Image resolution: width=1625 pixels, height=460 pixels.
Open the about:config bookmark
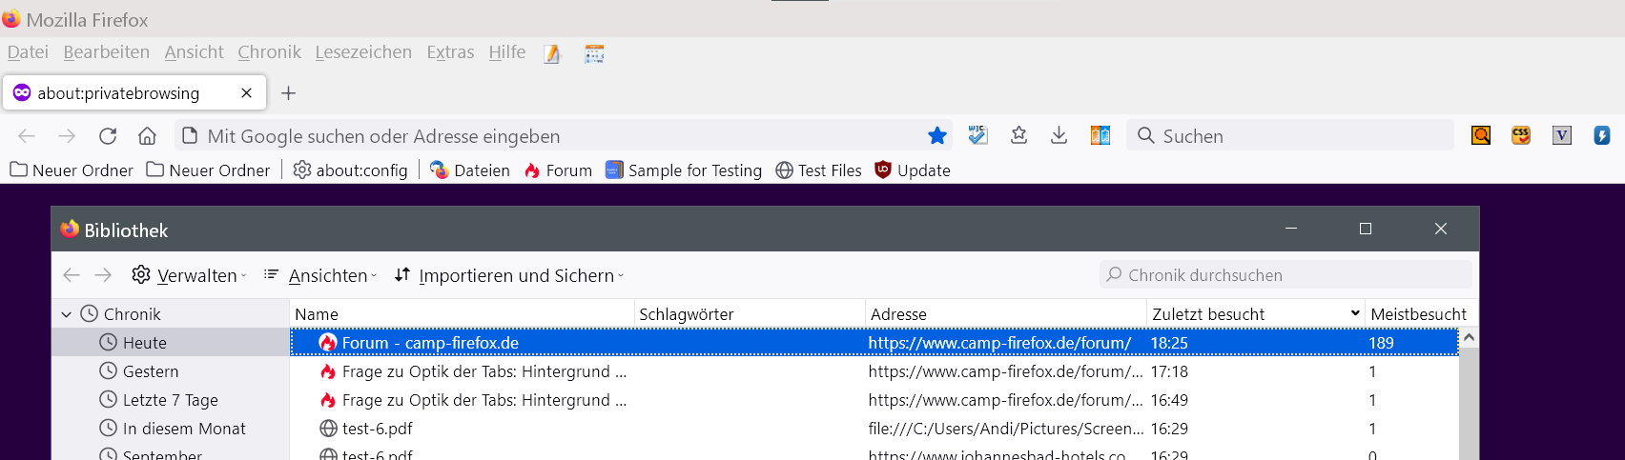pyautogui.click(x=350, y=170)
